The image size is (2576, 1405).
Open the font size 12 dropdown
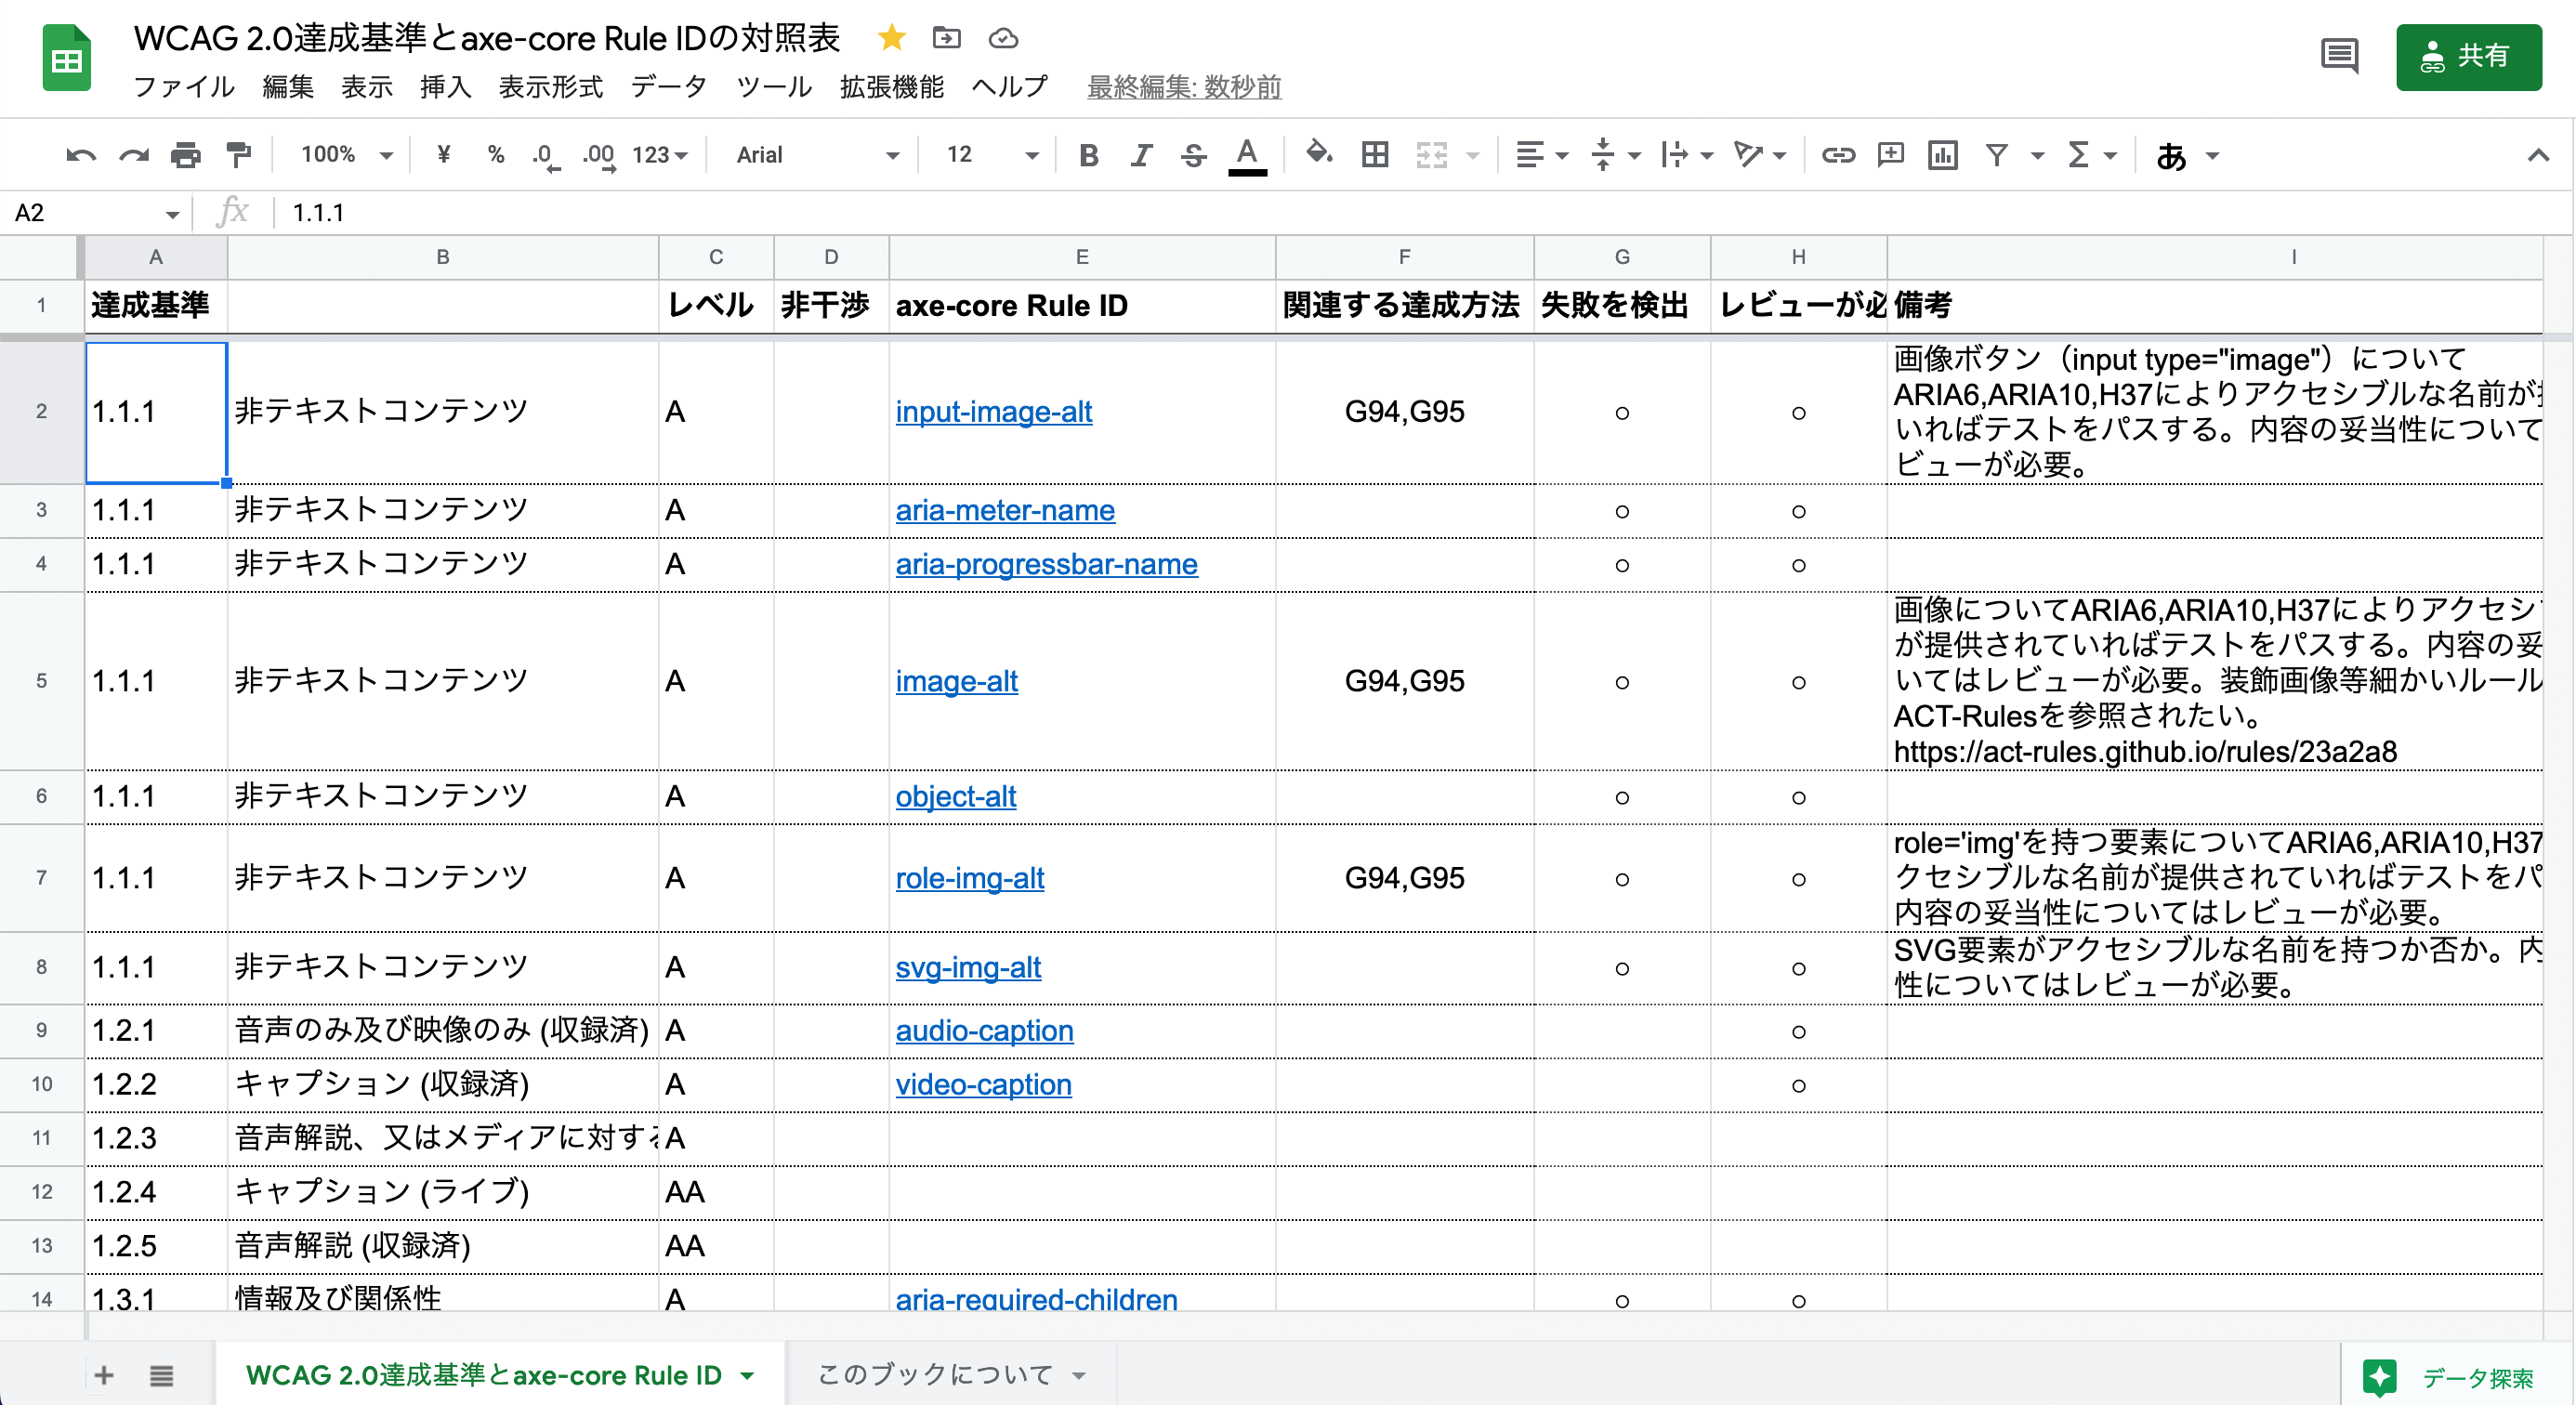pyautogui.click(x=992, y=155)
